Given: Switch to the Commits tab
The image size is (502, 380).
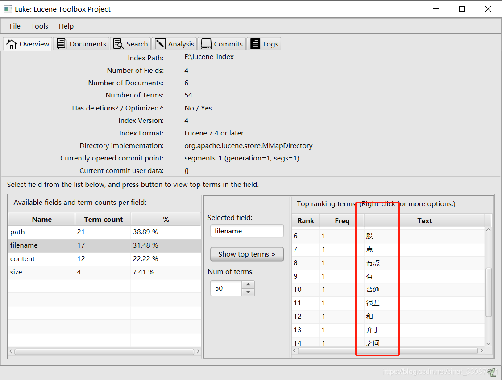Looking at the screenshot, I should tap(222, 44).
